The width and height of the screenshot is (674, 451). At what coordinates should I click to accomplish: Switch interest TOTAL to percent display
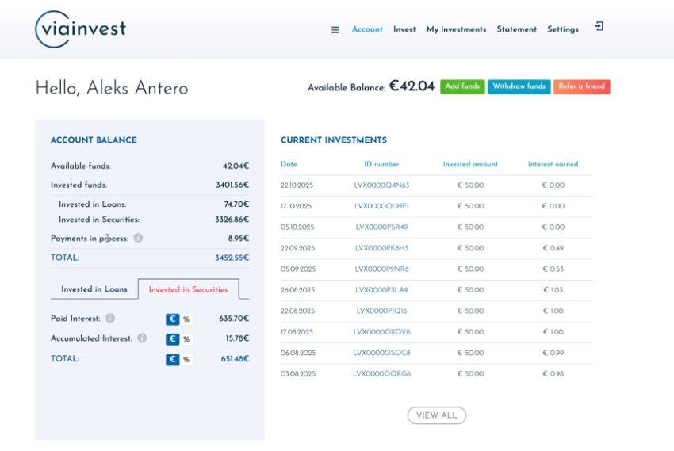click(186, 359)
